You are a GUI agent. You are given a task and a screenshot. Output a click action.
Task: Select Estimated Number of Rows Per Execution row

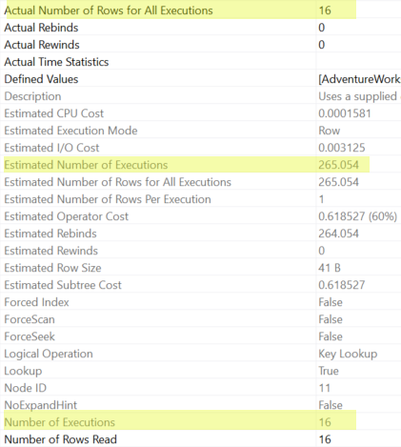click(200, 199)
